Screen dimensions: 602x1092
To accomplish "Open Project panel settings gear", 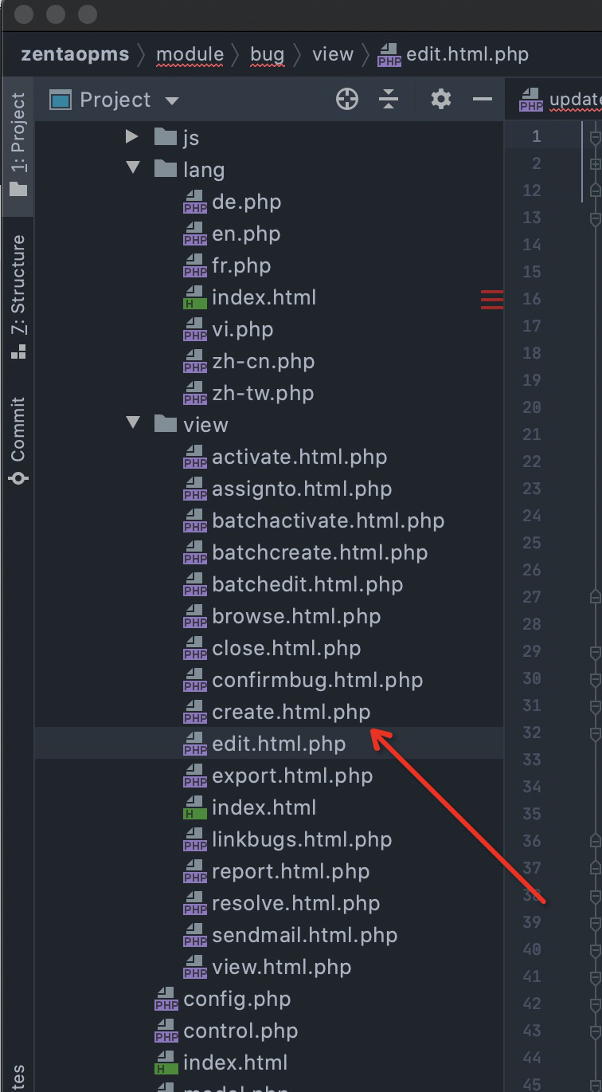I will pyautogui.click(x=440, y=100).
